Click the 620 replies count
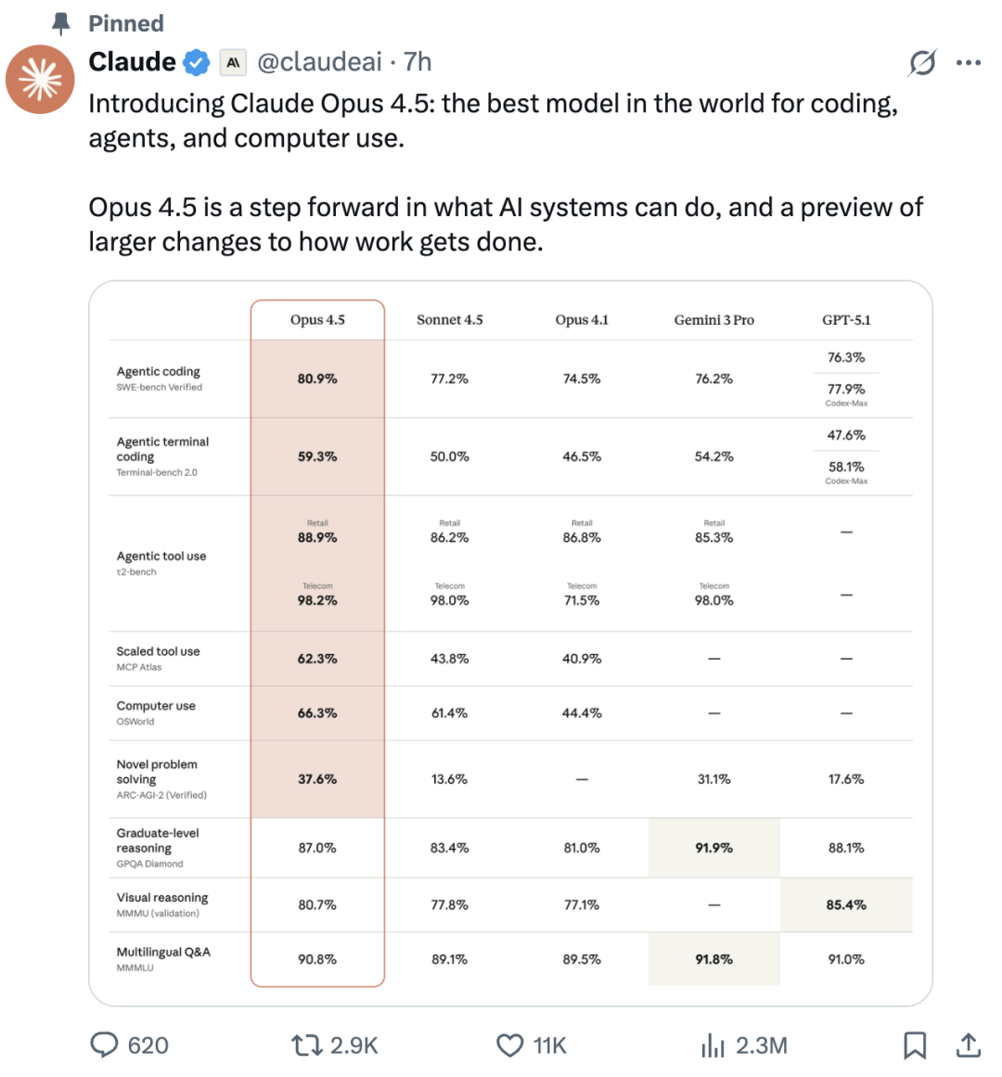1002x1077 pixels. [148, 1045]
